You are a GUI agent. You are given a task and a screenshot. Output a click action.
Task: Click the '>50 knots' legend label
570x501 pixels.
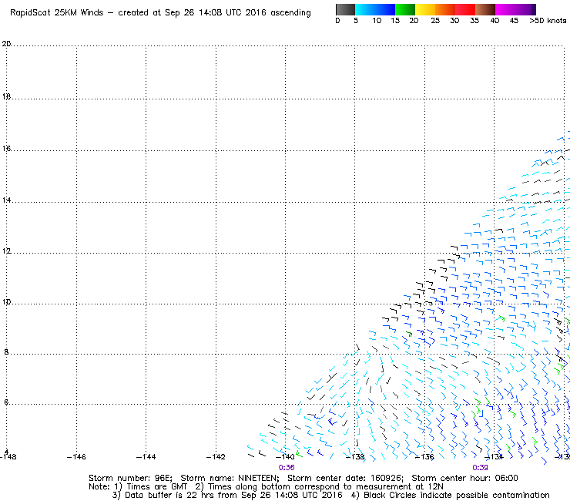coord(548,21)
